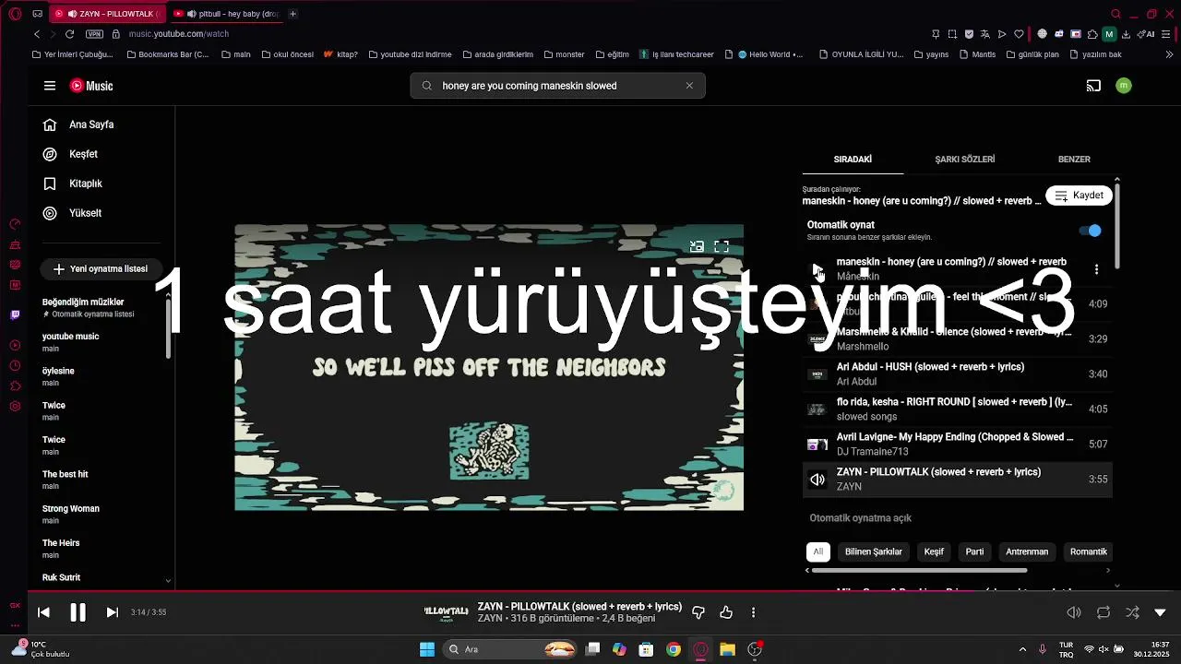Screen dimensions: 1181x664
Task: Mute volume in the player bar
Action: tap(1074, 612)
